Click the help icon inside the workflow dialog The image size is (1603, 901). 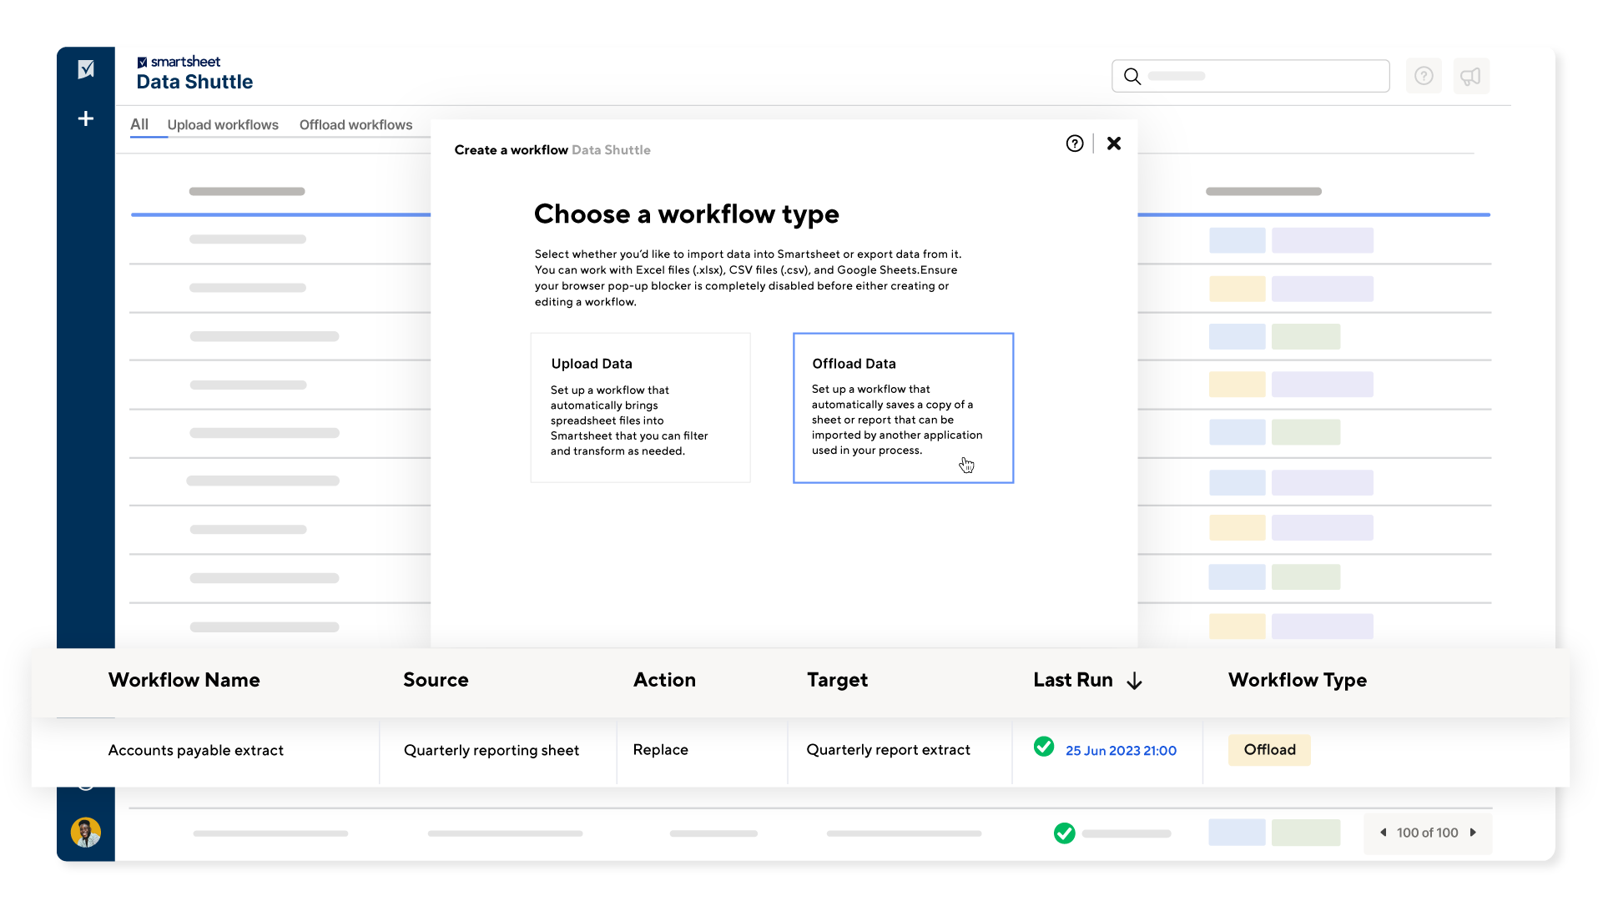pos(1074,143)
